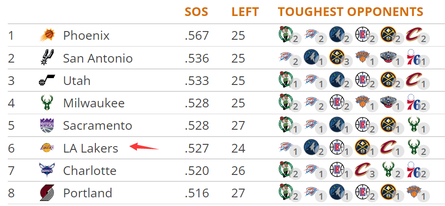The image size is (445, 206).
Task: Click the Lakers logo beside LA Lakers
Action: coord(47,148)
